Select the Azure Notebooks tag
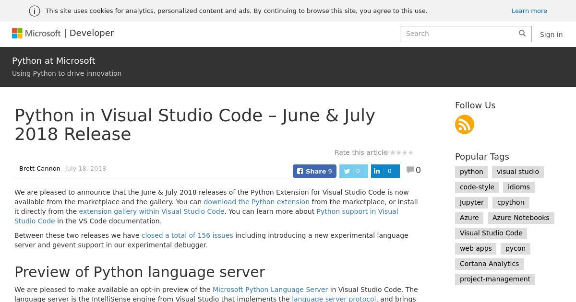 (x=521, y=218)
